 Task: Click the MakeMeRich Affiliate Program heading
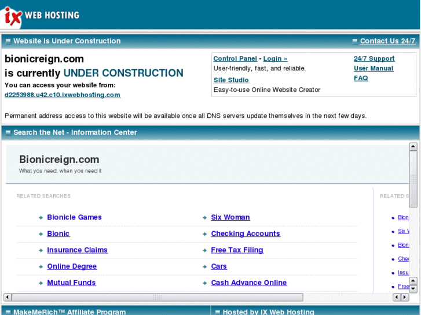[x=69, y=312]
